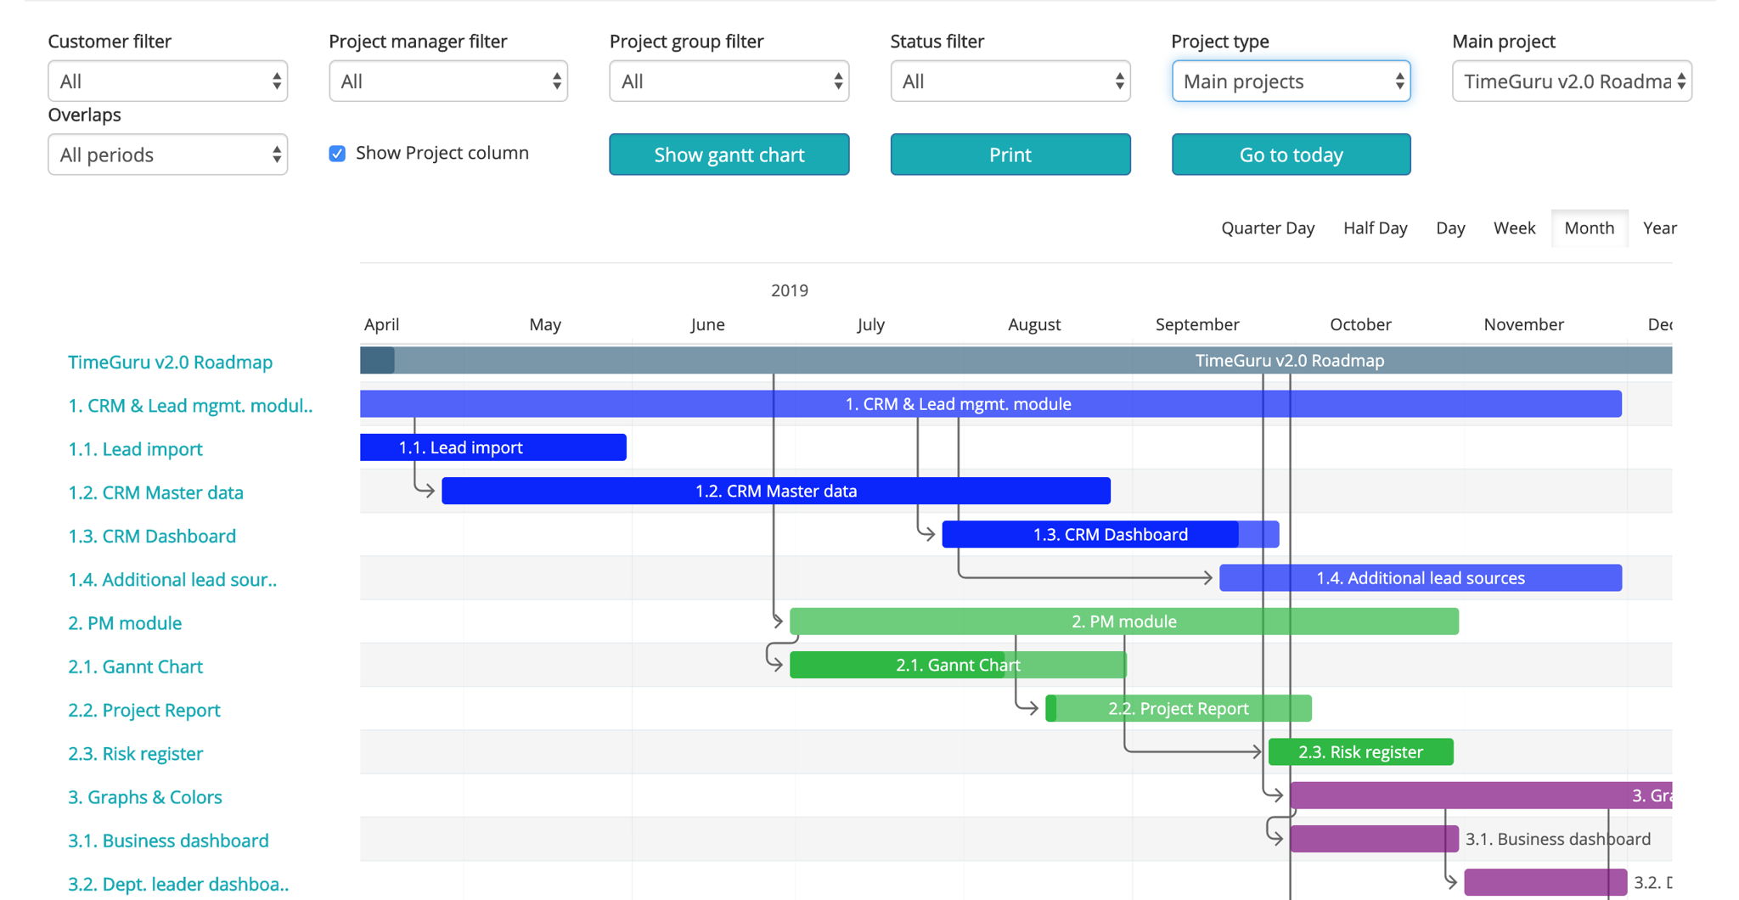
Task: Switch to Year view
Action: (x=1660, y=228)
